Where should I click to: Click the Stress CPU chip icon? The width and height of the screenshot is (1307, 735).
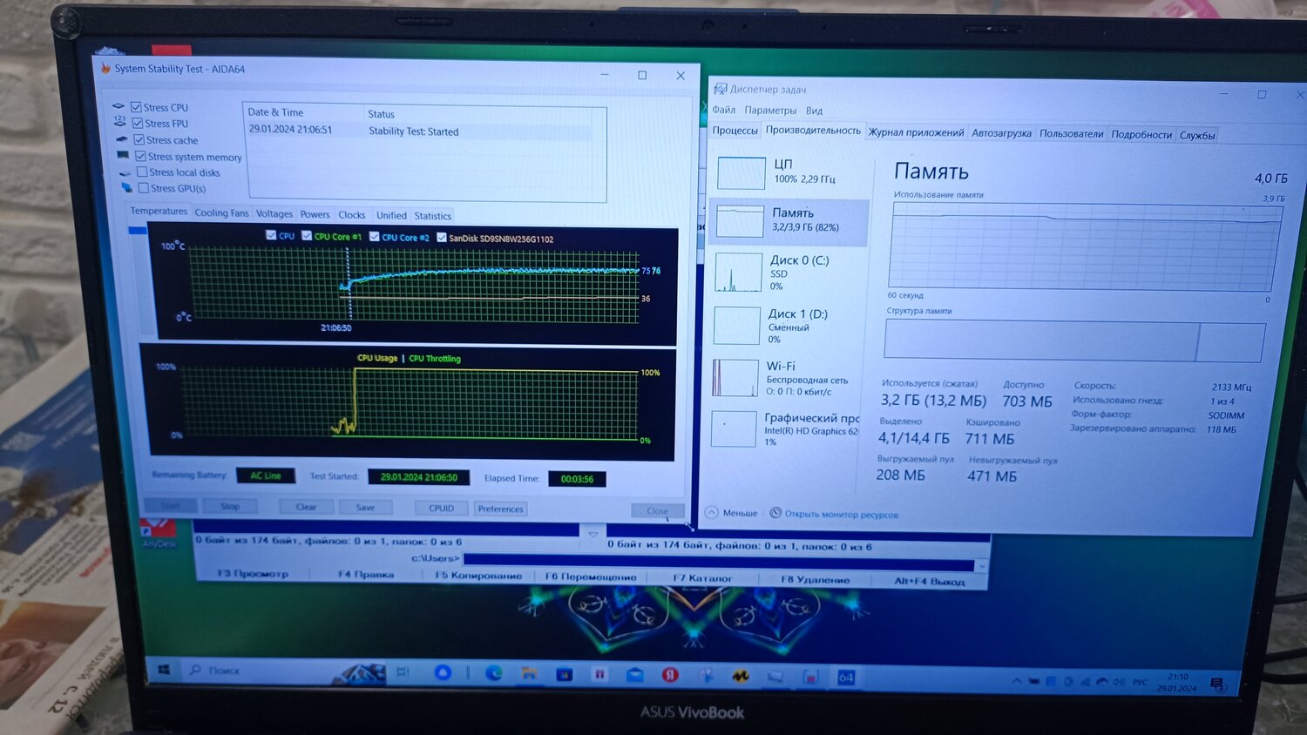[119, 106]
